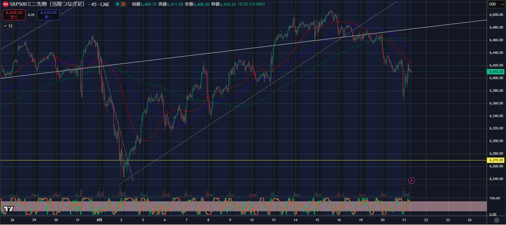The image size is (506, 225).
Task: Click the 19 date label on time axis
Action: pos(361,220)
